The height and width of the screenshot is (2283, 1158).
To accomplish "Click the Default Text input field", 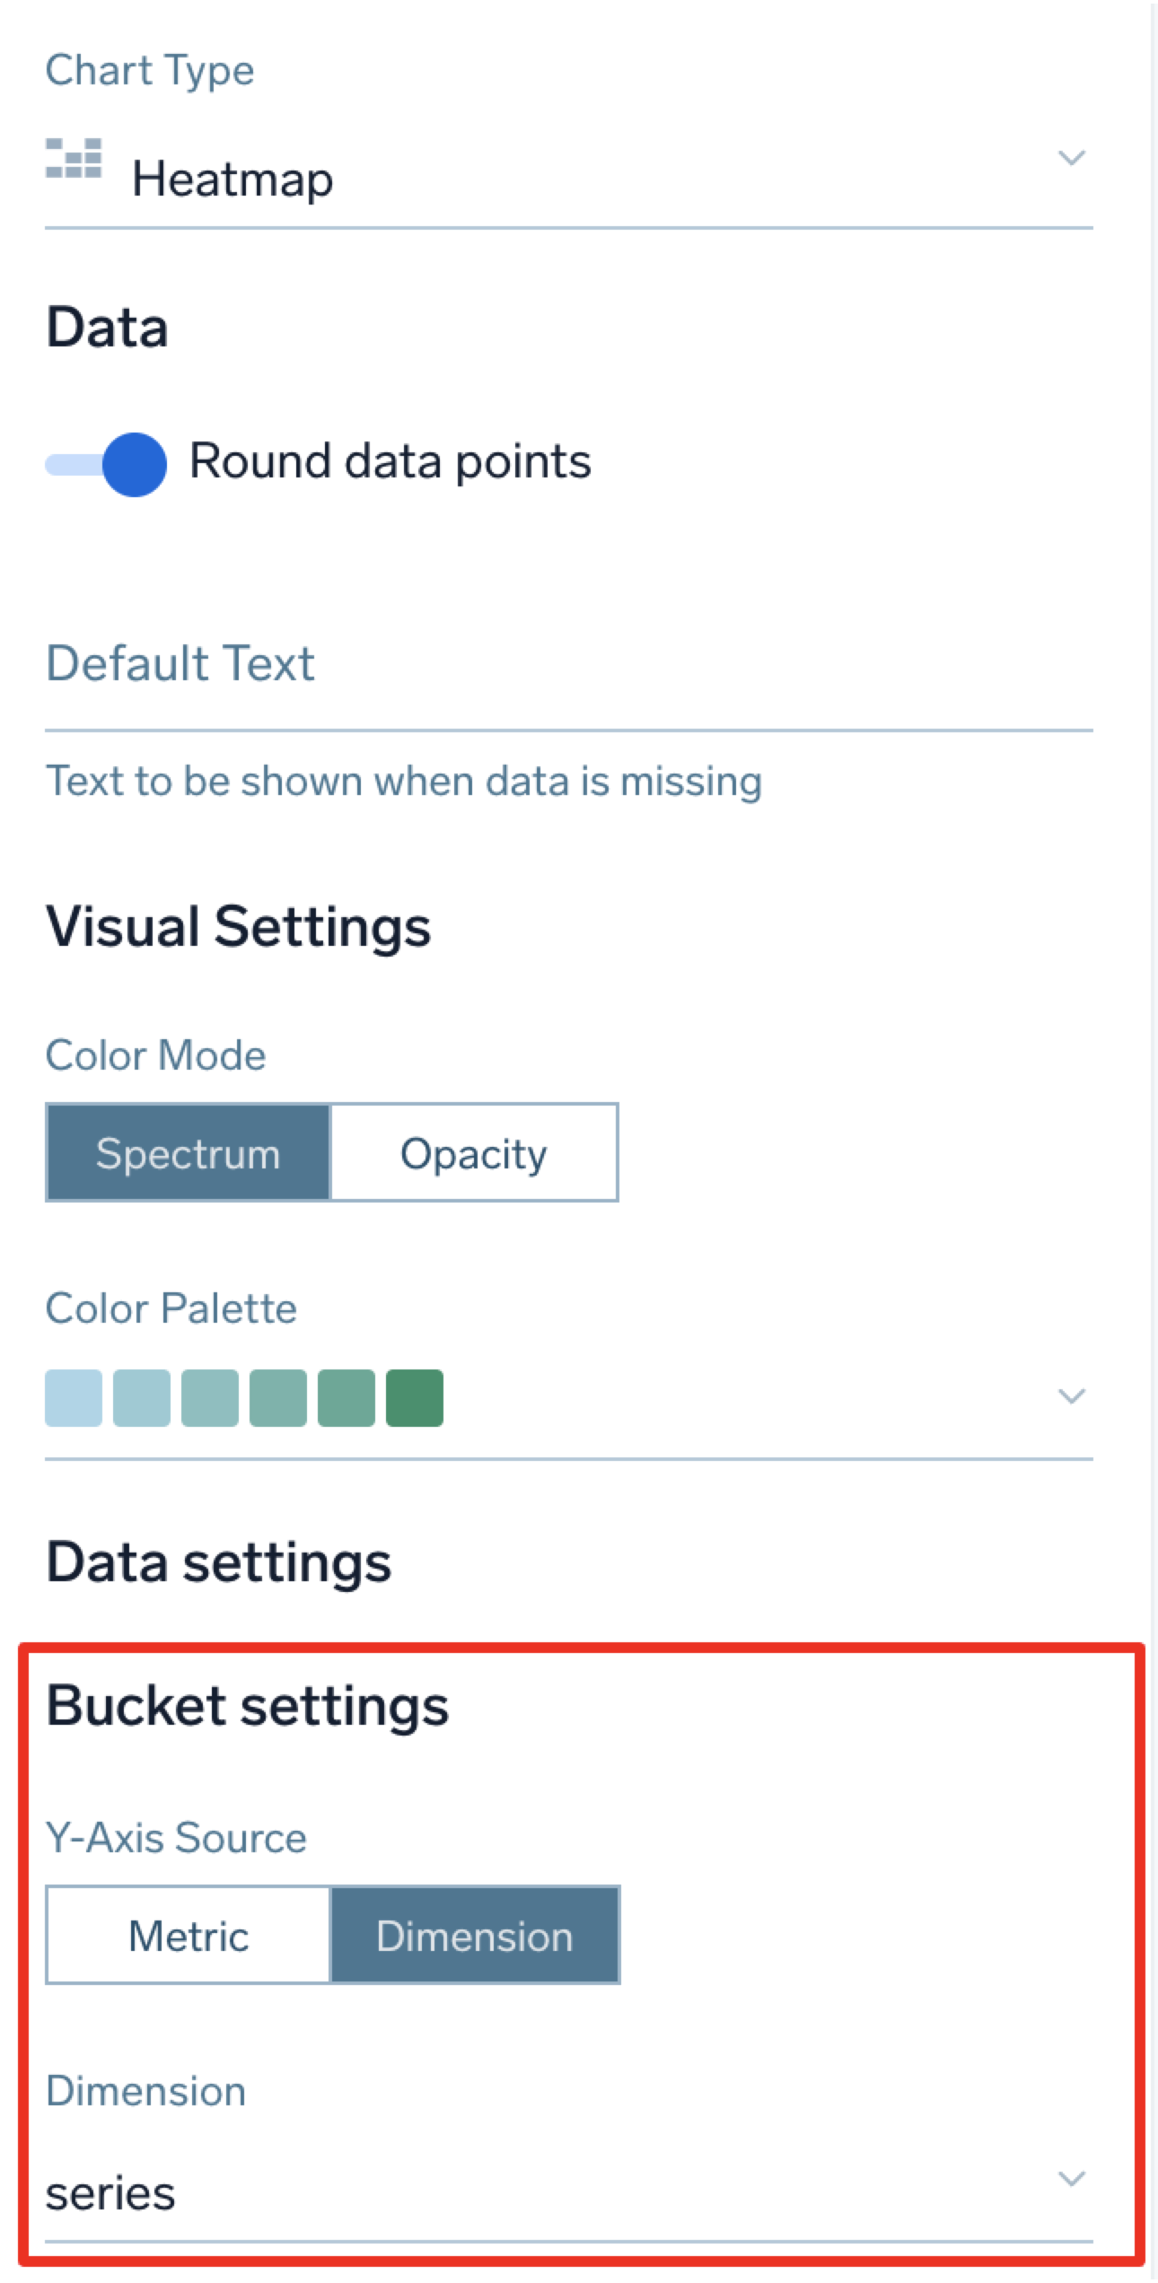I will [568, 665].
